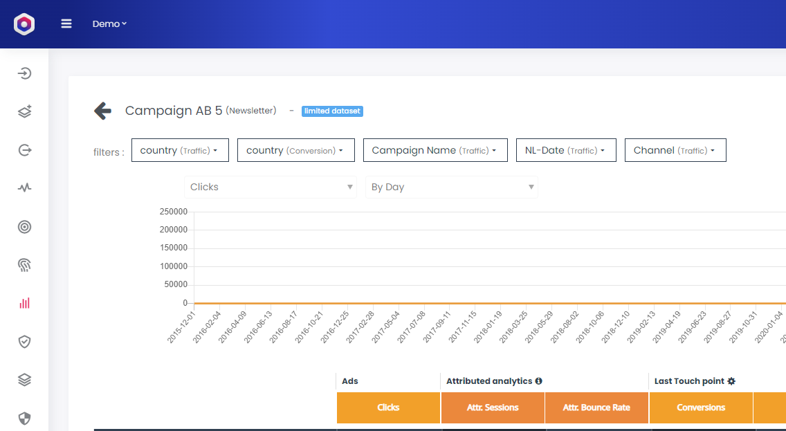
Task: Open the pulse activity sidebar icon
Action: coord(25,187)
